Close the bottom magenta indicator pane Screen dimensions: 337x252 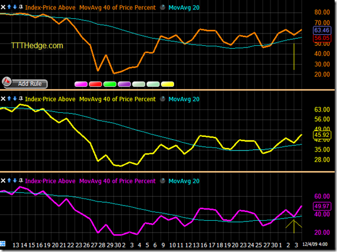[3, 181]
